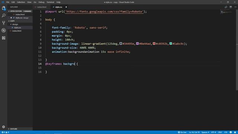
Task: Open notifications bell in status bar
Action: (235, 133)
